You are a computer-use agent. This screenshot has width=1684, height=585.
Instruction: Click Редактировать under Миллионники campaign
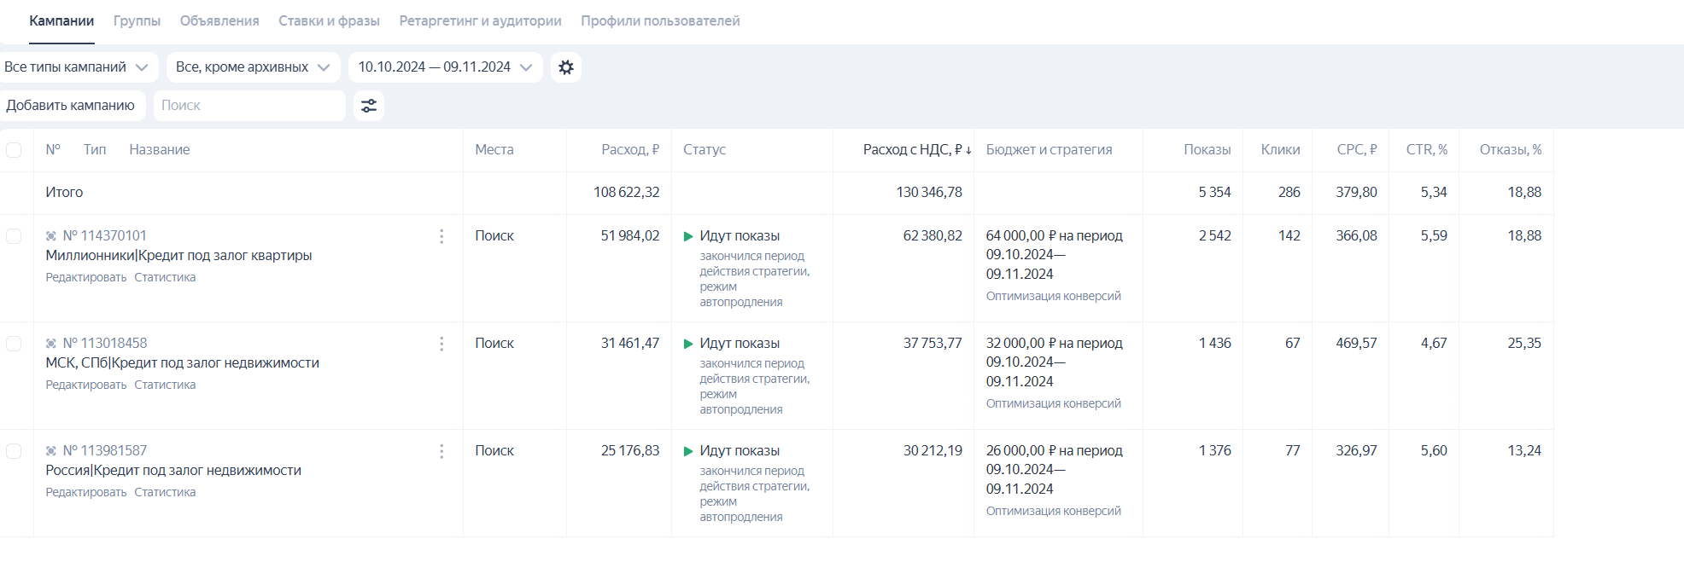tap(86, 278)
